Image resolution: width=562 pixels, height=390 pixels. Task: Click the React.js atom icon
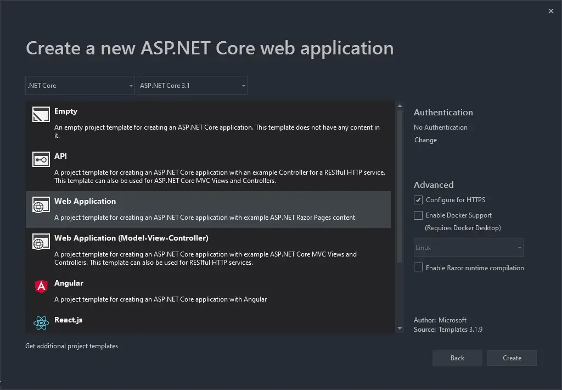40,322
